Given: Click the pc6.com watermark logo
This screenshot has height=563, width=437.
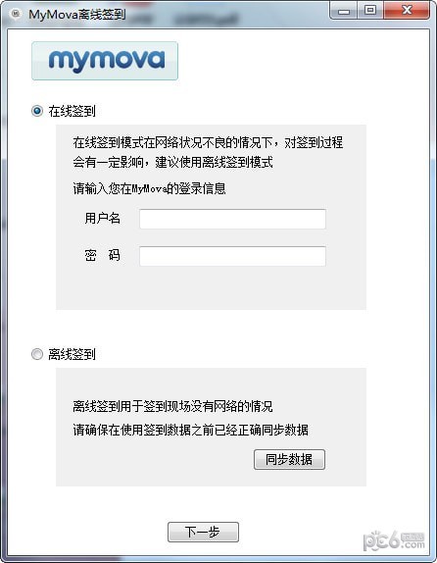Looking at the screenshot, I should [394, 540].
